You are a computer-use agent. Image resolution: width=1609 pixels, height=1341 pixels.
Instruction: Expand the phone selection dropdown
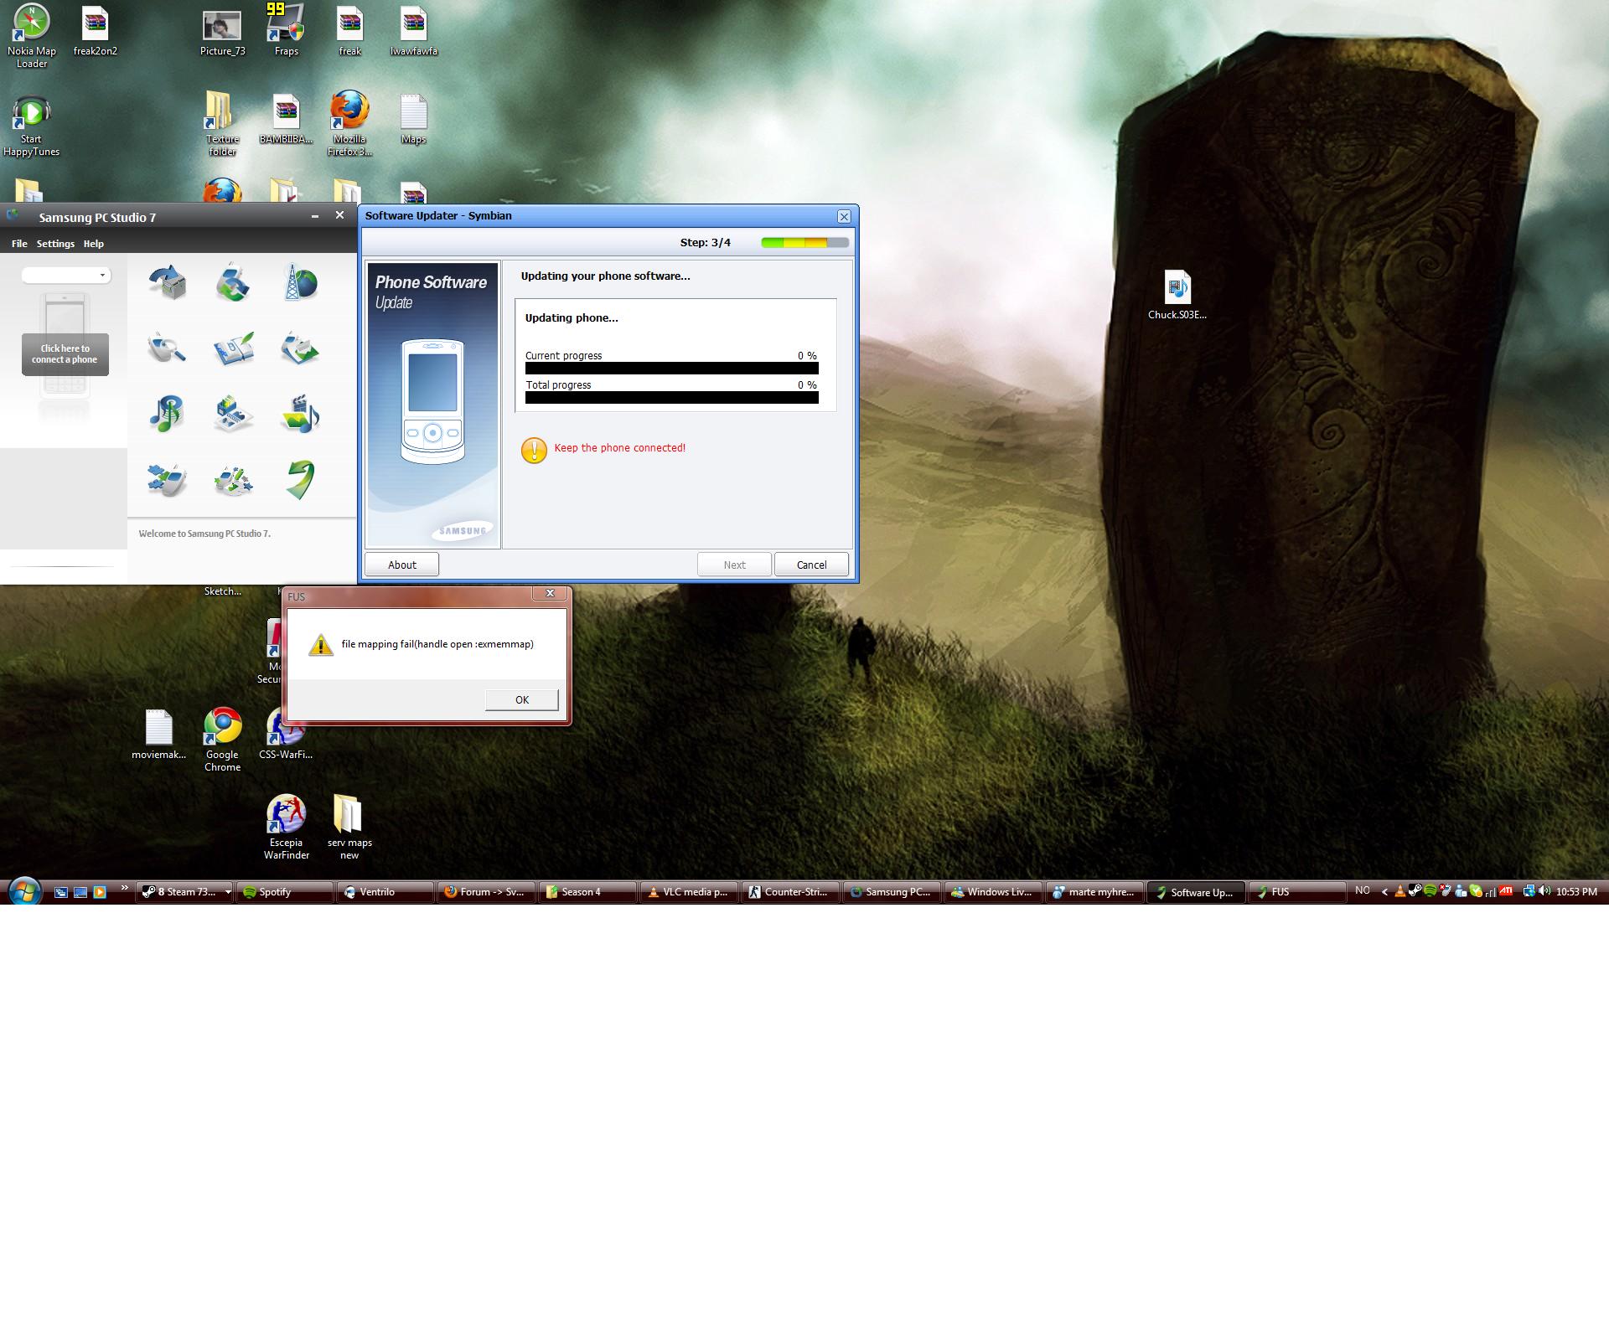(x=102, y=276)
